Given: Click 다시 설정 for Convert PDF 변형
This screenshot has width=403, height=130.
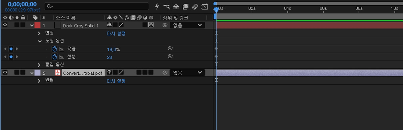Looking at the screenshot, I should [116, 81].
